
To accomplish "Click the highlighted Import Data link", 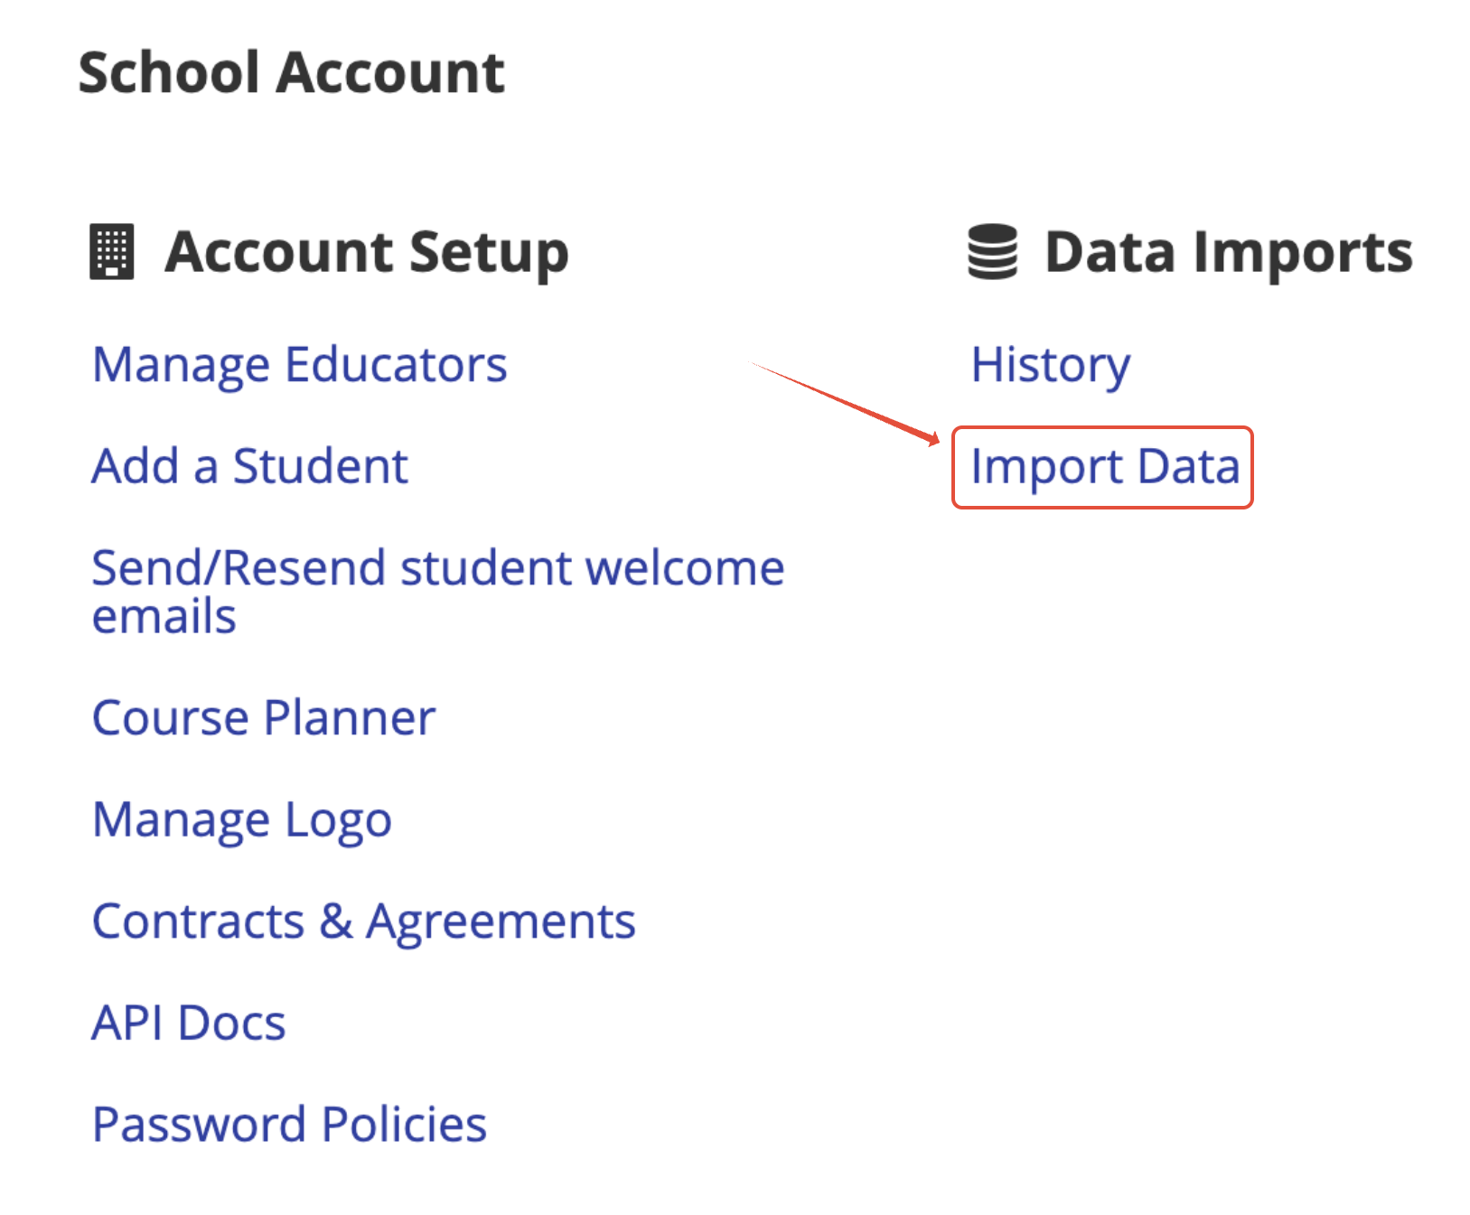I will [1104, 468].
